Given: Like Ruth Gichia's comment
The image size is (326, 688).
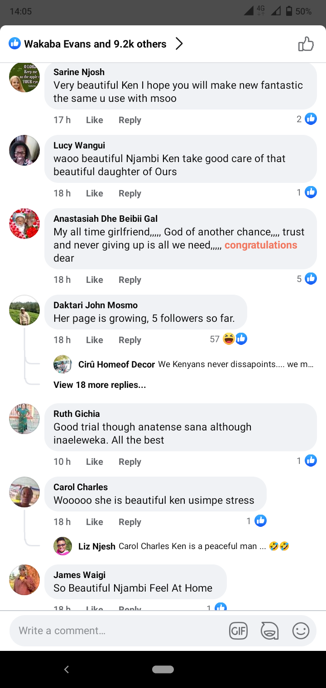Looking at the screenshot, I should 94,462.
